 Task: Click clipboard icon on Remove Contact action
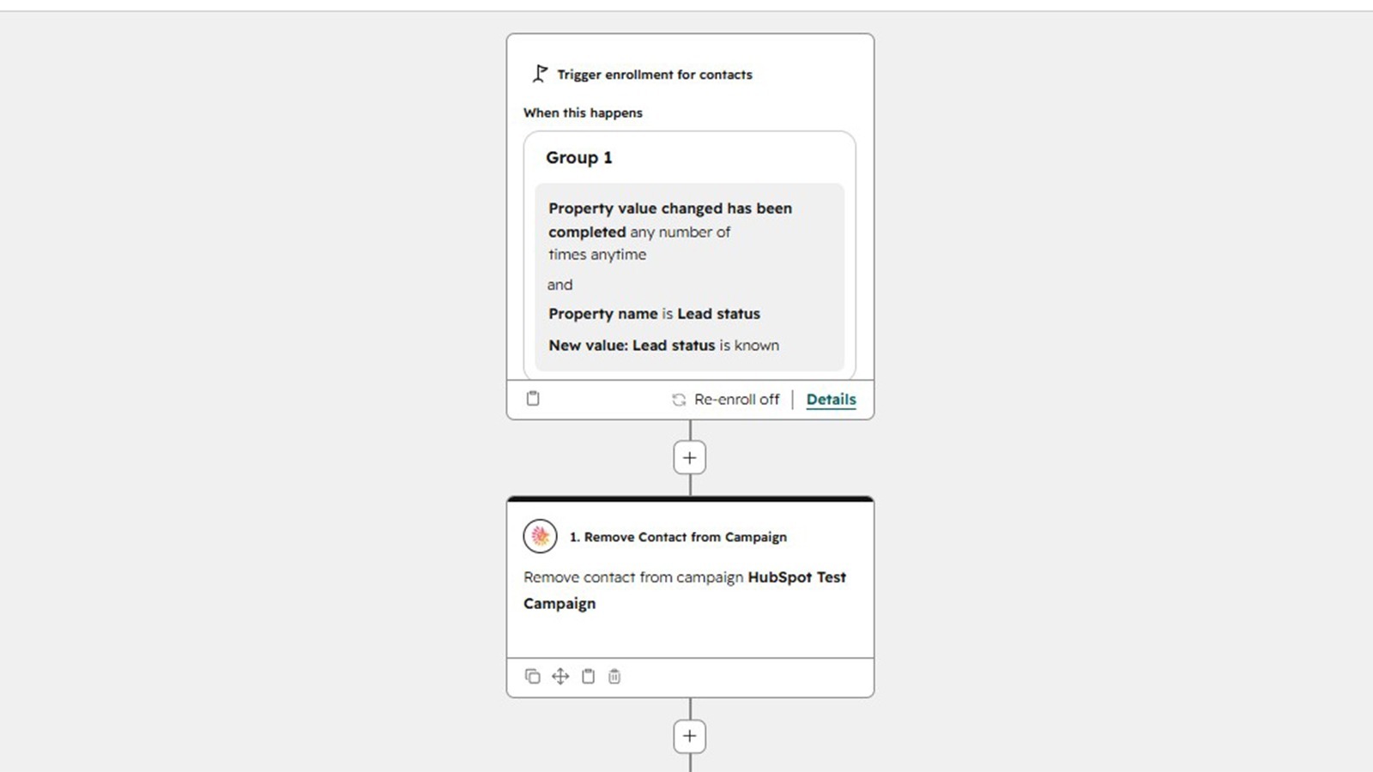(588, 676)
